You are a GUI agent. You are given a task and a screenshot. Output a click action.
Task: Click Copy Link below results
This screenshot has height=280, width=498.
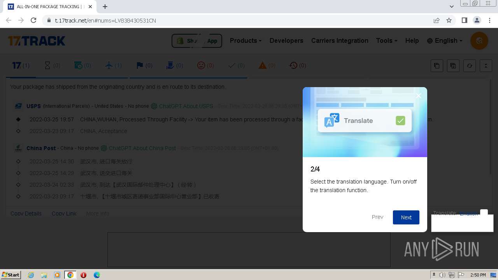click(x=64, y=213)
